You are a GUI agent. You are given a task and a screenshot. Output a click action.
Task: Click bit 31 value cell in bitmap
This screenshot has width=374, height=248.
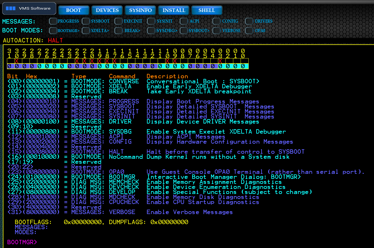point(9,66)
